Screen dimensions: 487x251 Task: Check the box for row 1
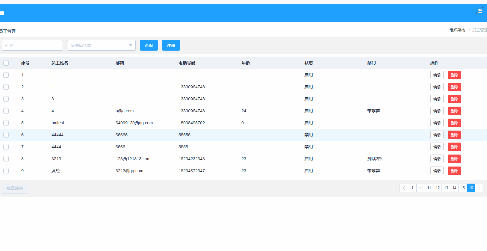coord(6,75)
